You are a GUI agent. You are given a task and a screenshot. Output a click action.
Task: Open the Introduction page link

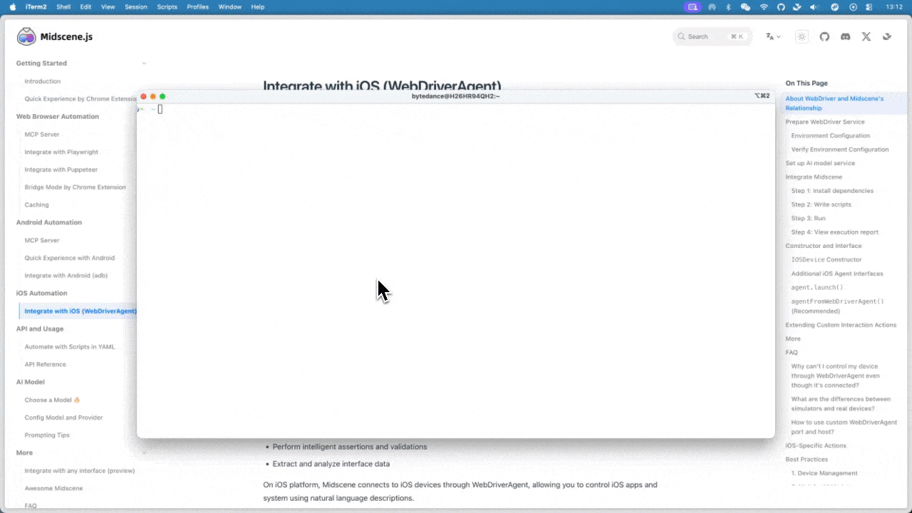[43, 81]
